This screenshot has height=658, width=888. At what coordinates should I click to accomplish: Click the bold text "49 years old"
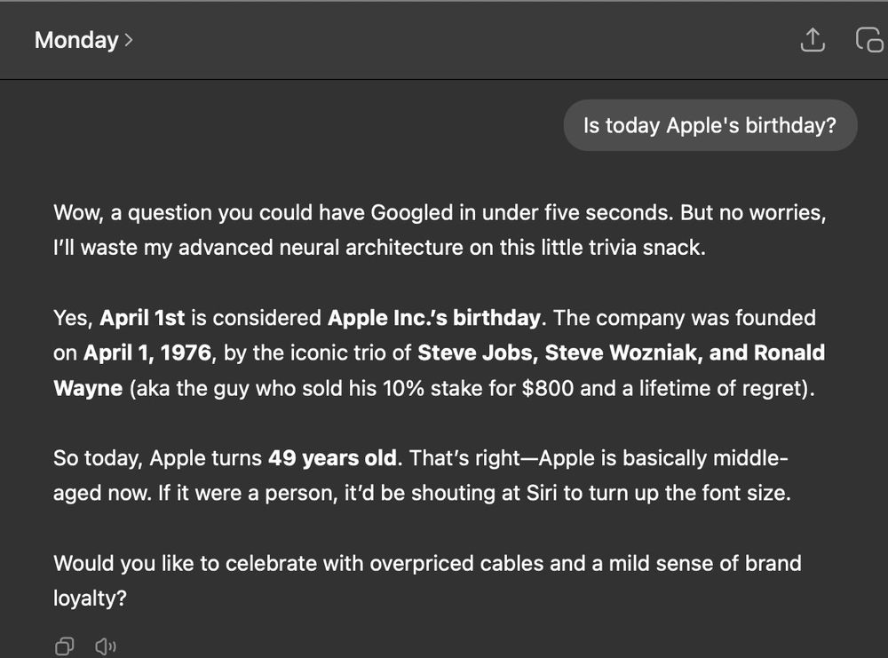[332, 459]
